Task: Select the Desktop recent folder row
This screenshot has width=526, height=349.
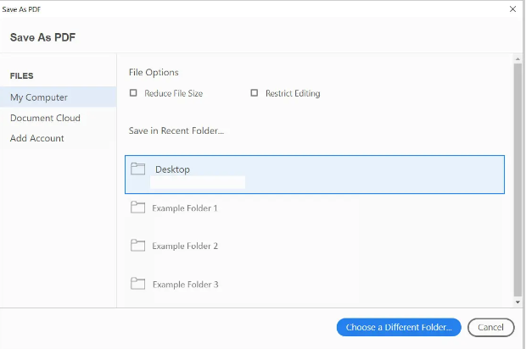Action: [x=315, y=174]
